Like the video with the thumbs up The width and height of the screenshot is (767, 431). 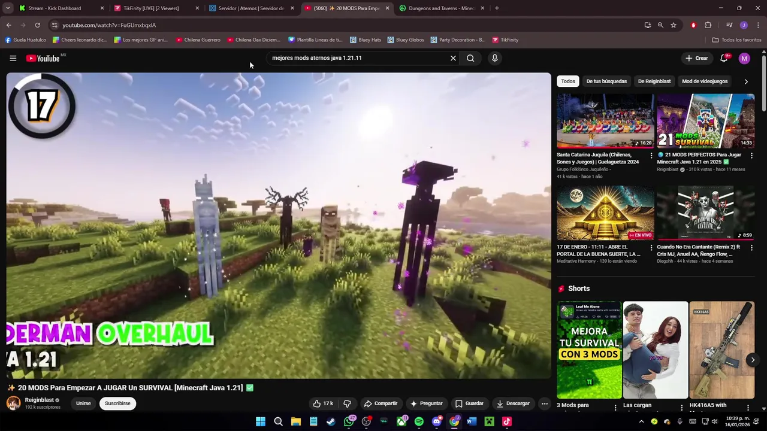(x=323, y=403)
